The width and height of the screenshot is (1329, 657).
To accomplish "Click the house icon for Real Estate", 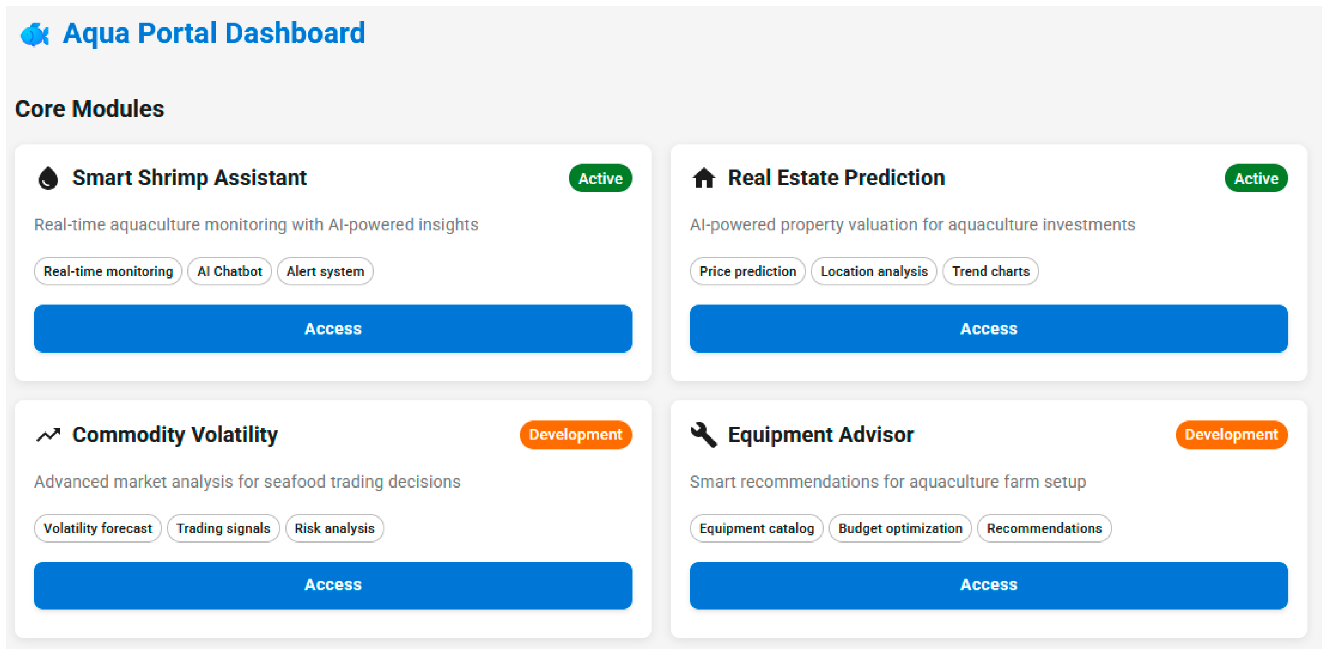I will (x=704, y=178).
